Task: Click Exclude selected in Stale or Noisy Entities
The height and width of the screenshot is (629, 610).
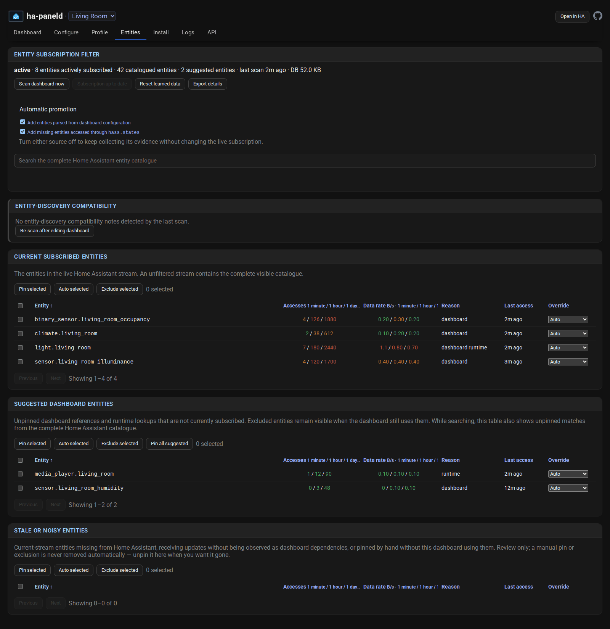Action: pyautogui.click(x=120, y=570)
